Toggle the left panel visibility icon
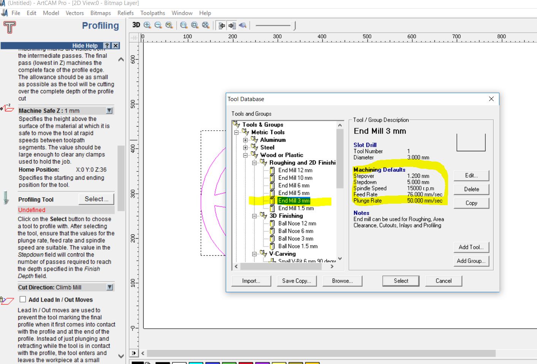This screenshot has width=537, height=364. tap(222, 25)
